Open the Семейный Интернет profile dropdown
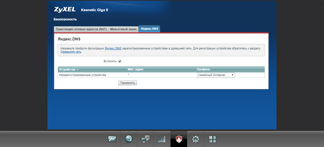 tap(216, 75)
